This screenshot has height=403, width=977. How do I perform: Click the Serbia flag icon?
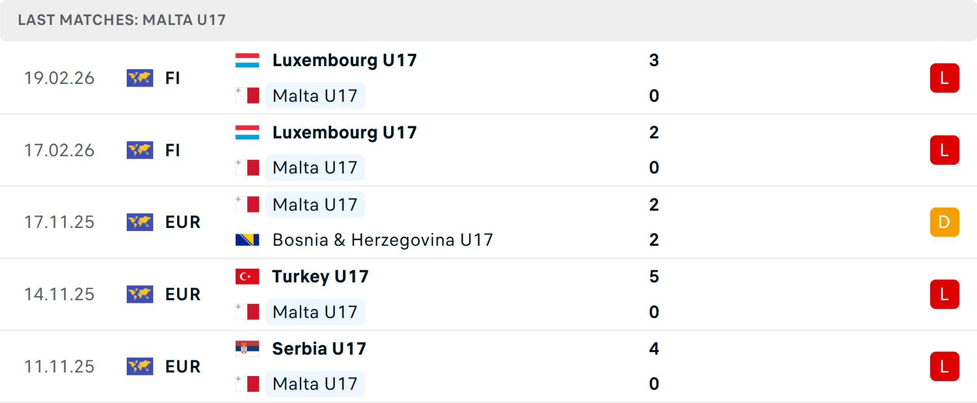click(x=247, y=349)
